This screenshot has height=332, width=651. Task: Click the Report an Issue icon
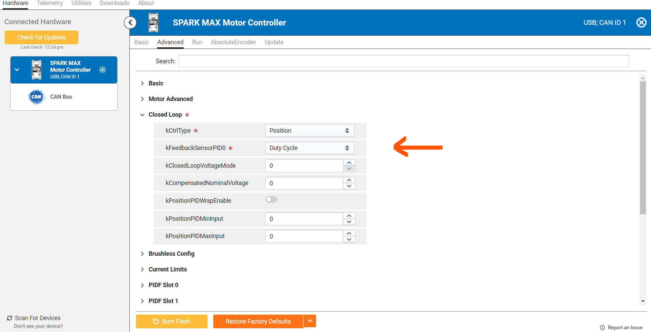click(x=602, y=328)
